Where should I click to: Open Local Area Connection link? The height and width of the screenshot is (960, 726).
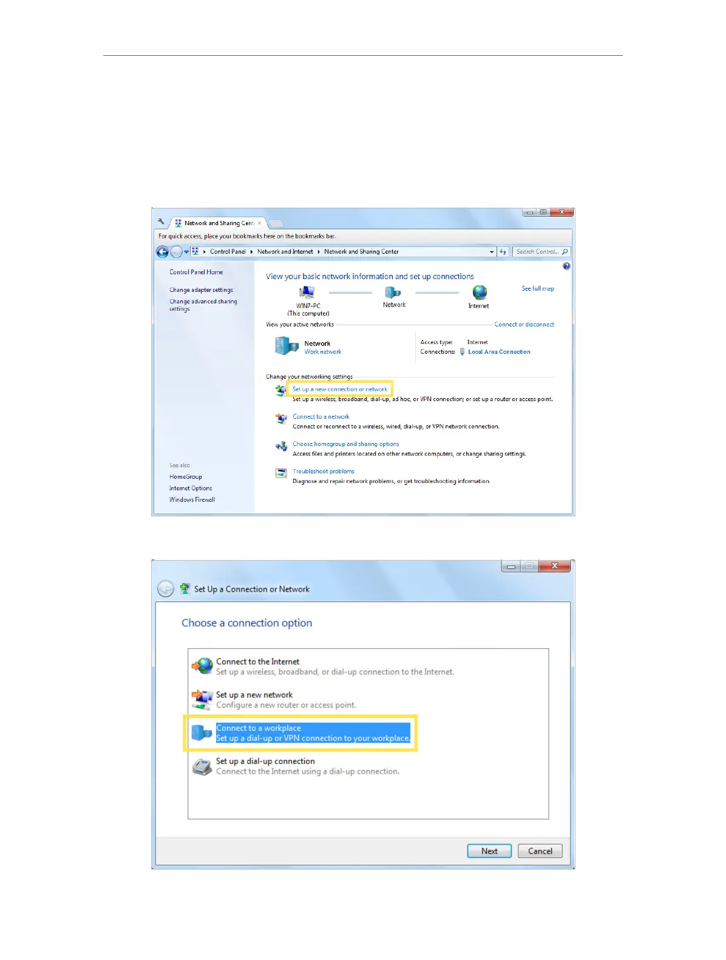pos(499,352)
